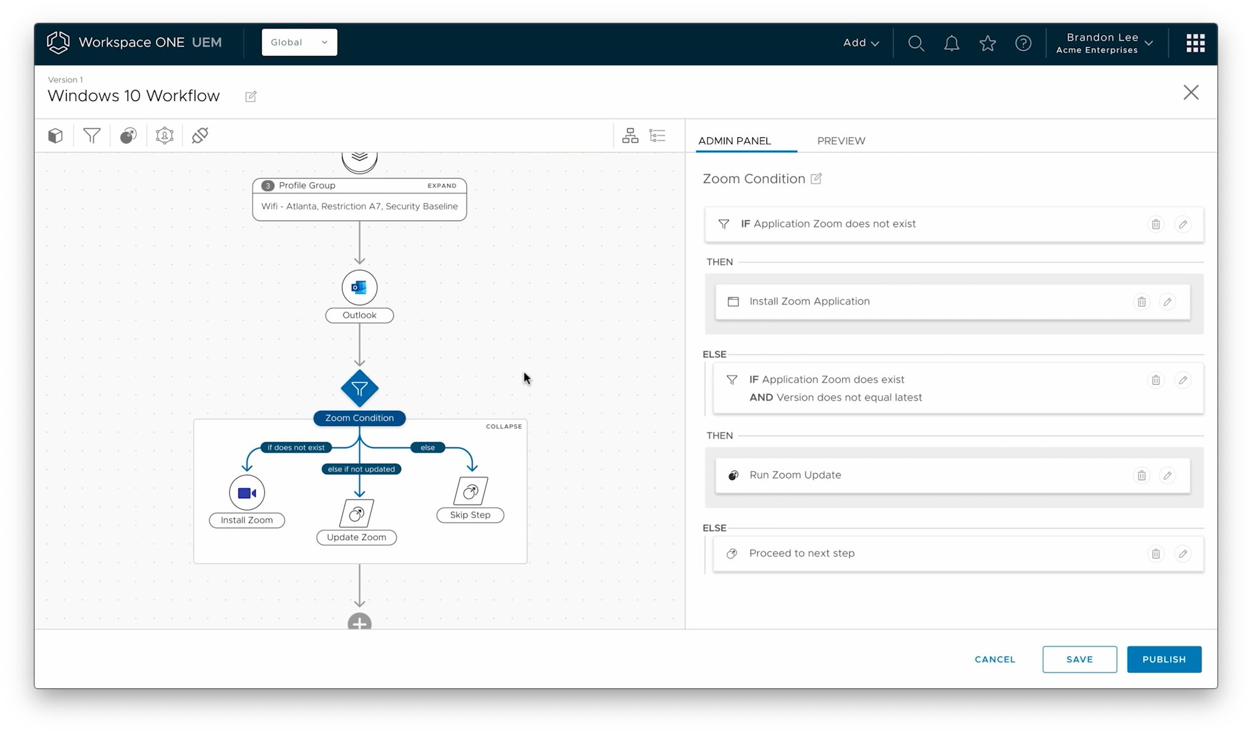Switch to the ADMIN PANEL tab

(x=734, y=141)
